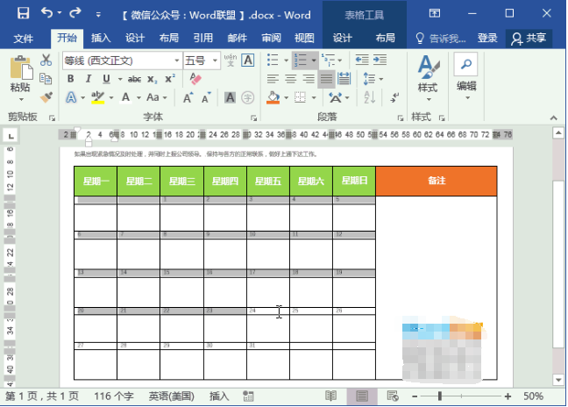568x407 pixels.
Task: Open the font dialog launcher
Action: pyautogui.click(x=253, y=118)
